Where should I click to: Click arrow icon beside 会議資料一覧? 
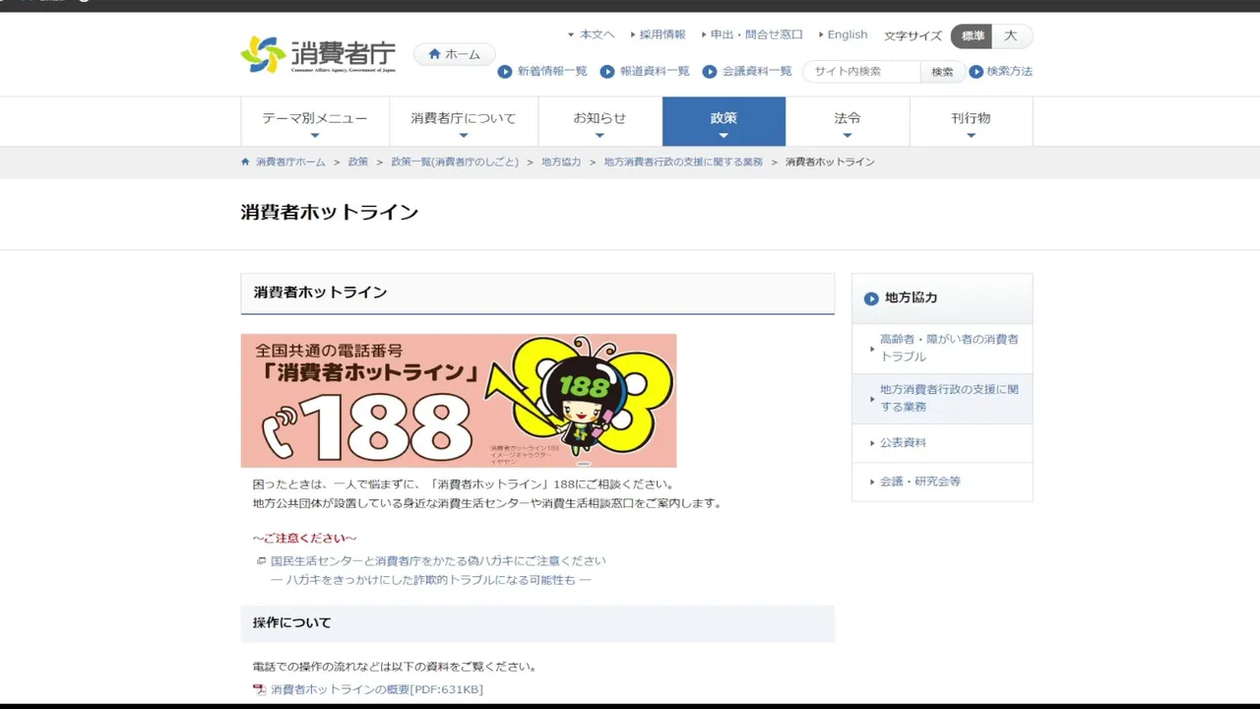point(710,72)
